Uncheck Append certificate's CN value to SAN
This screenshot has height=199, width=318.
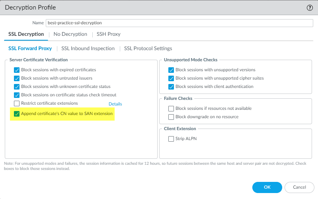17,114
